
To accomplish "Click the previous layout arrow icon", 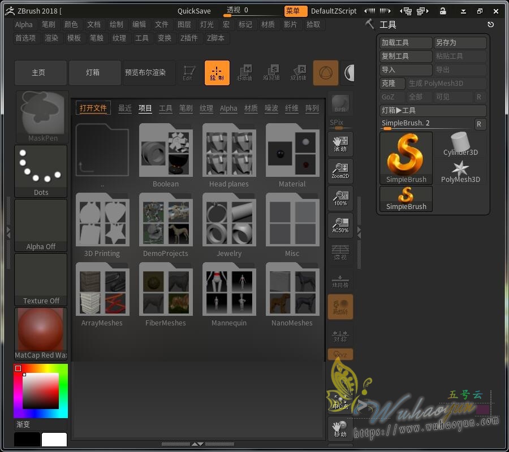I will (370, 11).
